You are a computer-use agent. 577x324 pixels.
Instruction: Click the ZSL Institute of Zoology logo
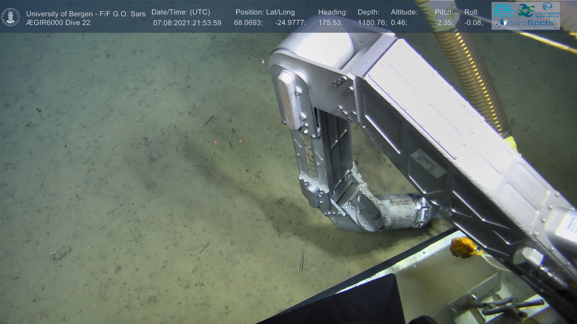pyautogui.click(x=503, y=10)
